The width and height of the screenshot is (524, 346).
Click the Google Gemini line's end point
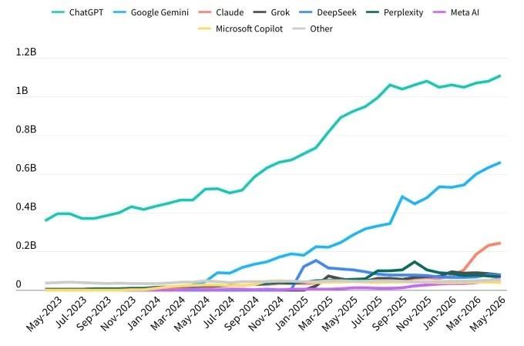click(500, 163)
